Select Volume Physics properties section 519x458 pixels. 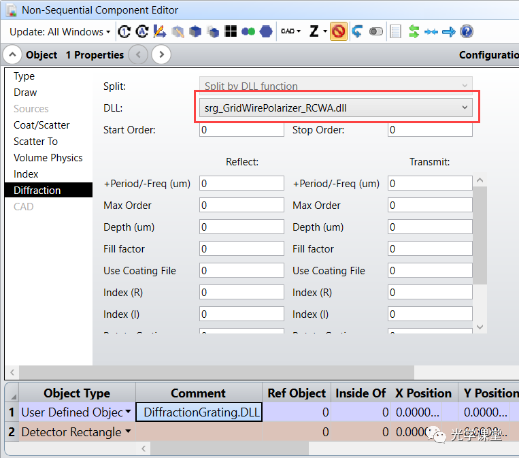click(48, 158)
